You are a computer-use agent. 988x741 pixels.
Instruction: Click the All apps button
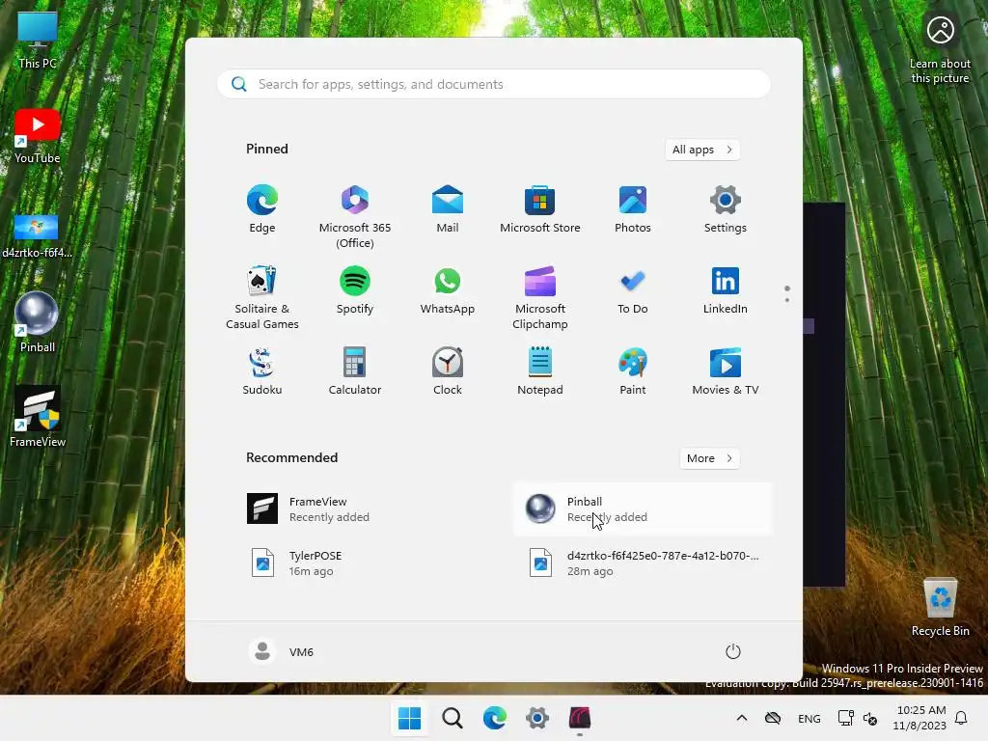(702, 150)
